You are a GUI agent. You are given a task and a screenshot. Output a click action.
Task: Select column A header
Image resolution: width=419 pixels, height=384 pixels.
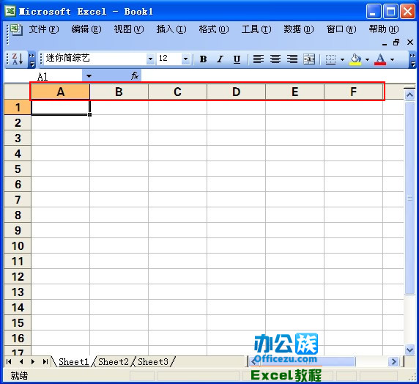coord(60,92)
